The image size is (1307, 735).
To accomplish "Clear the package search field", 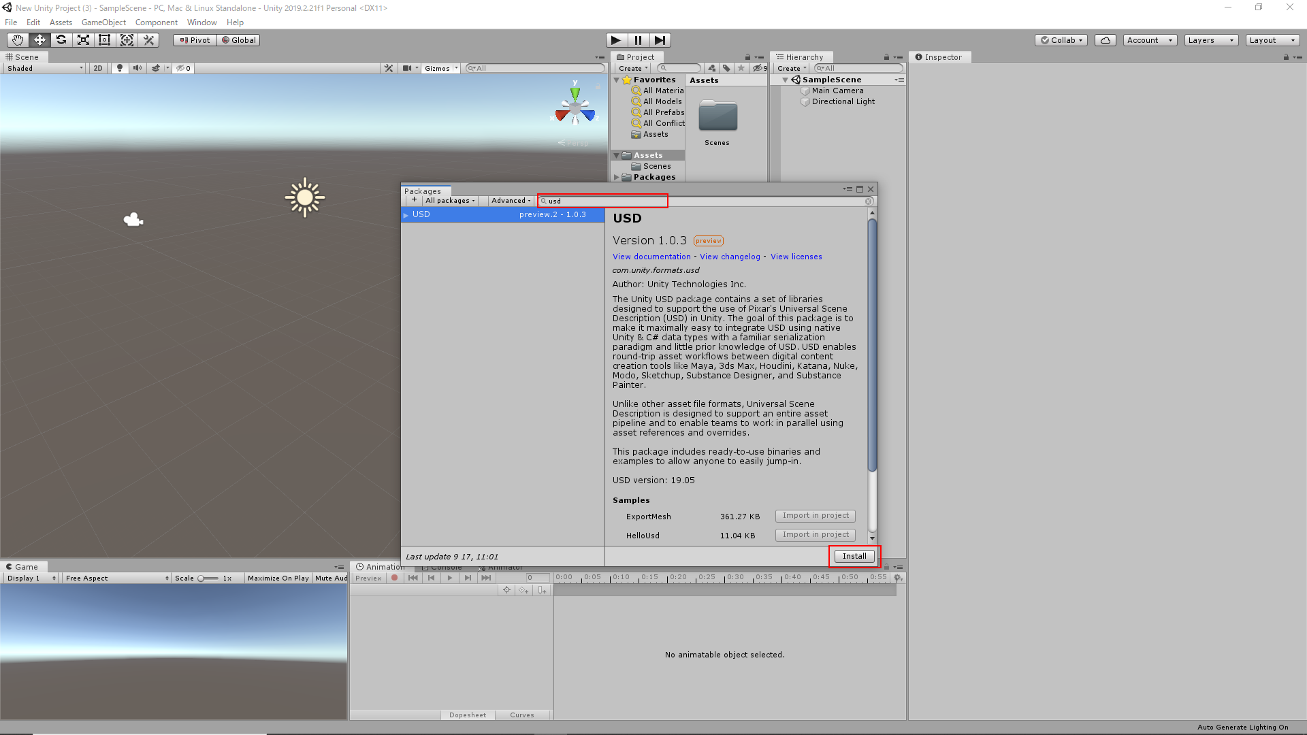I will pos(869,201).
